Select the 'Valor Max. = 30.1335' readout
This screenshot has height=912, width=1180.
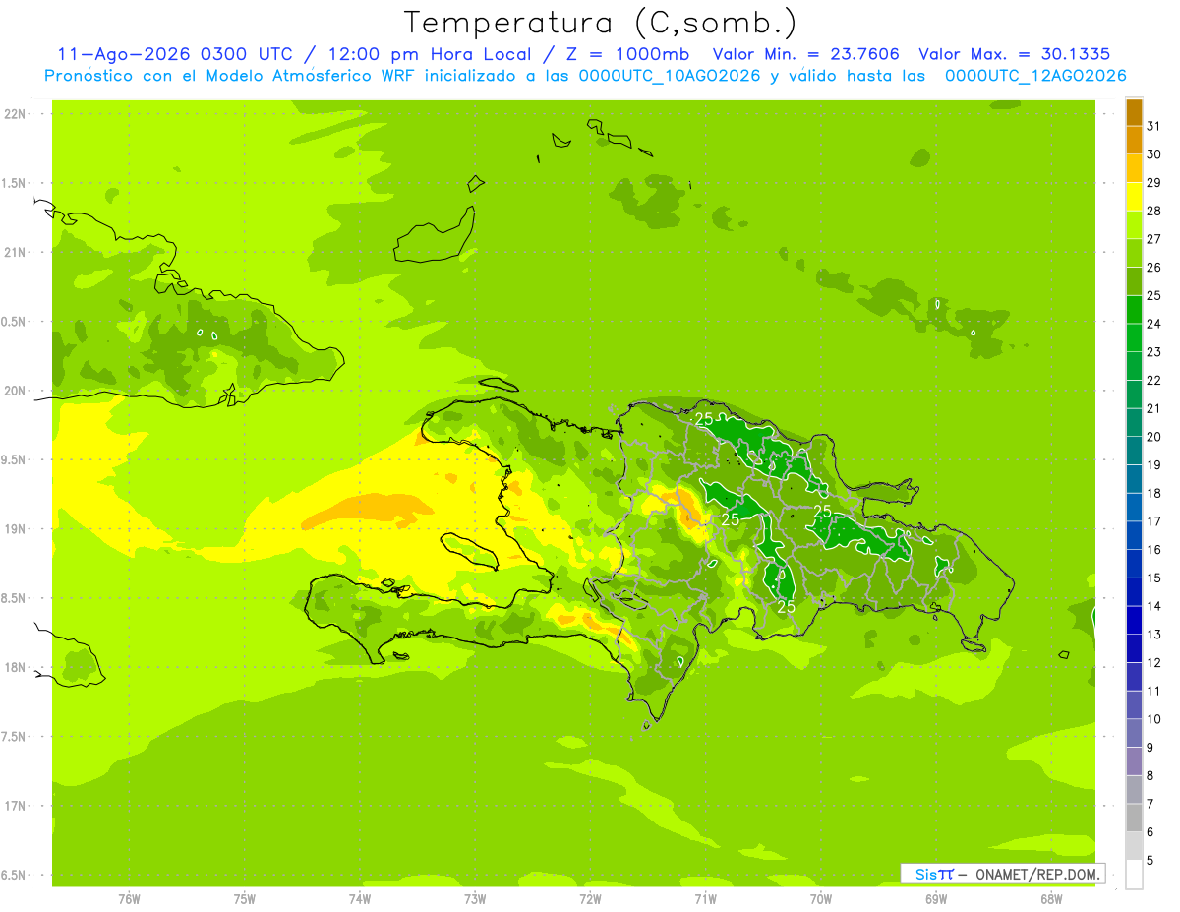click(1015, 54)
